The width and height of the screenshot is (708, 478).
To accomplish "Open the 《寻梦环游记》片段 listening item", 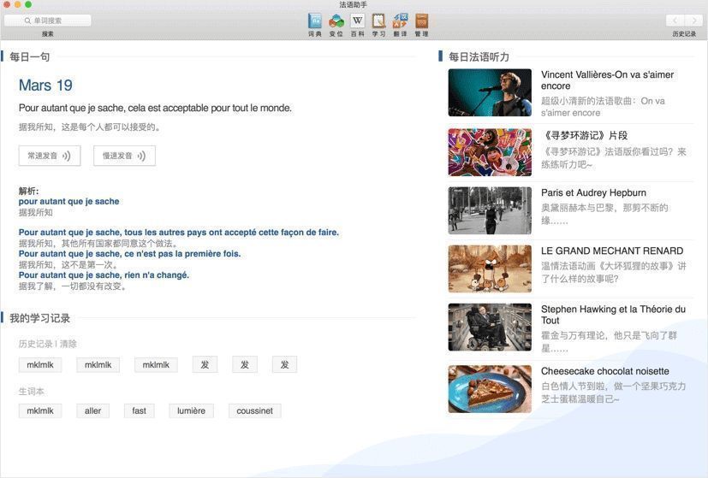I will (x=584, y=135).
